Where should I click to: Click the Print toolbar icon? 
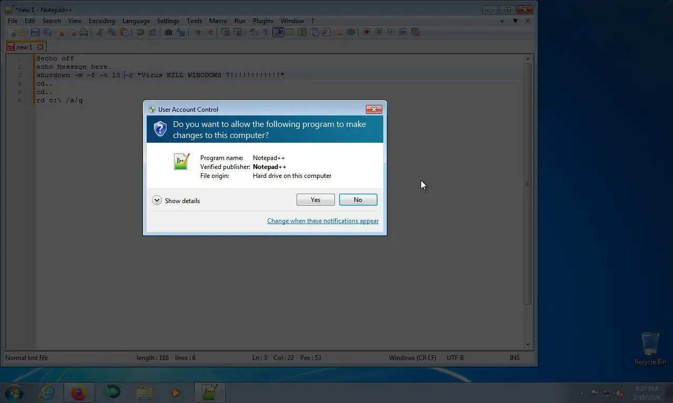point(84,32)
